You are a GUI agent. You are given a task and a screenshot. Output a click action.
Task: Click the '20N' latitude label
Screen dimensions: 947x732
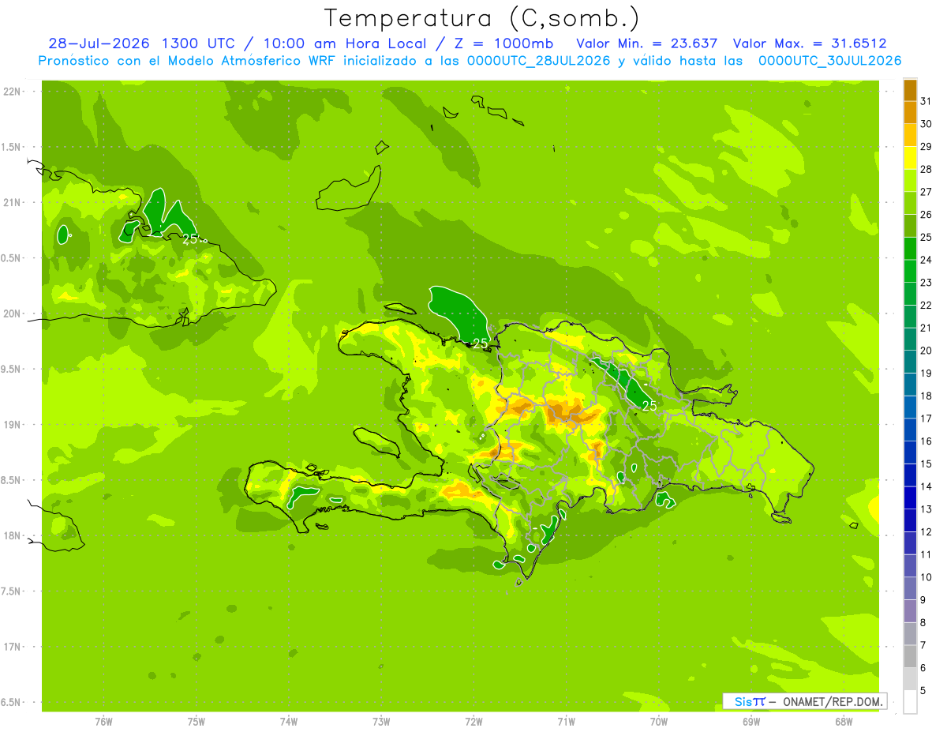pos(12,313)
